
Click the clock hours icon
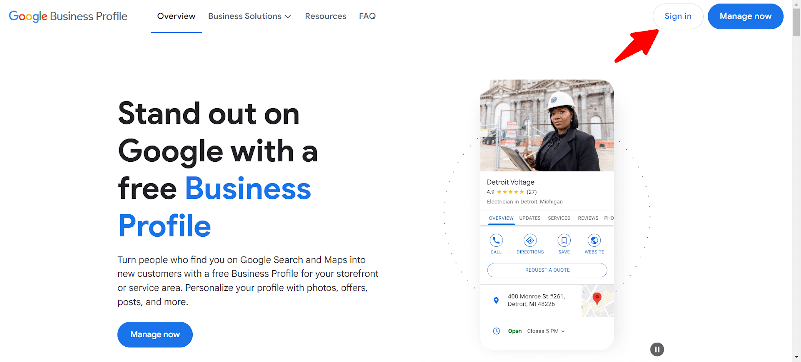point(496,331)
